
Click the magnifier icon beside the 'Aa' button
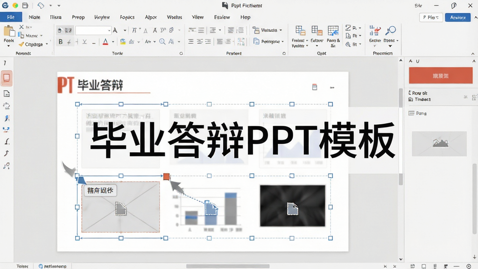(162, 42)
